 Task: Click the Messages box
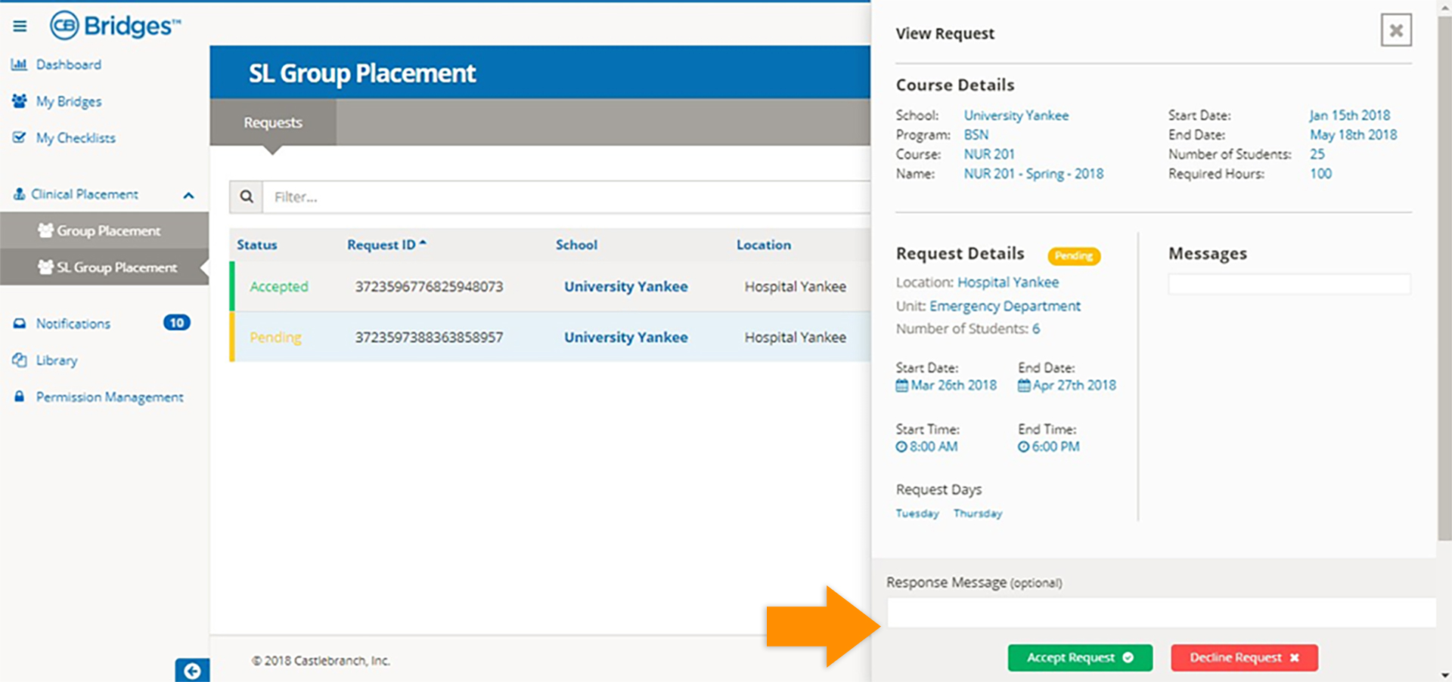point(1289,284)
